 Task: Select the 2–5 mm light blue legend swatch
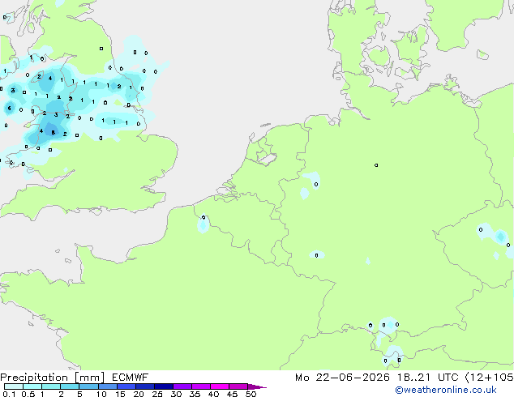click(x=70, y=386)
